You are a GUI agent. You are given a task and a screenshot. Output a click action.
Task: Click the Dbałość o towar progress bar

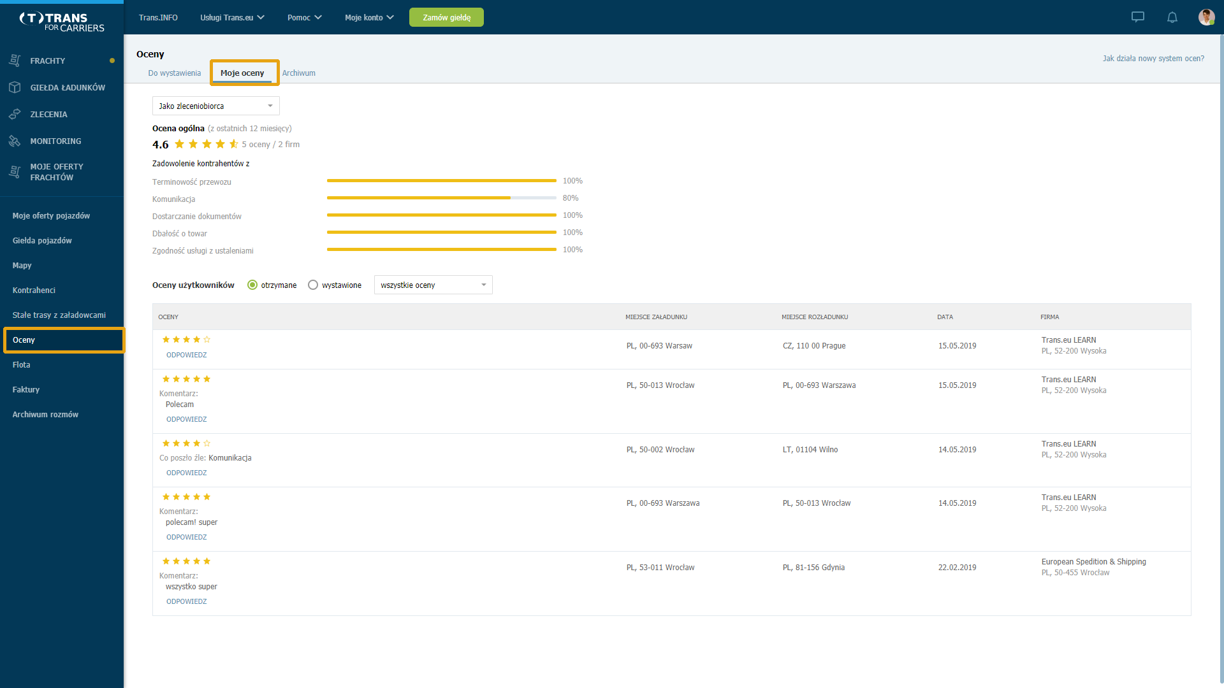click(442, 233)
